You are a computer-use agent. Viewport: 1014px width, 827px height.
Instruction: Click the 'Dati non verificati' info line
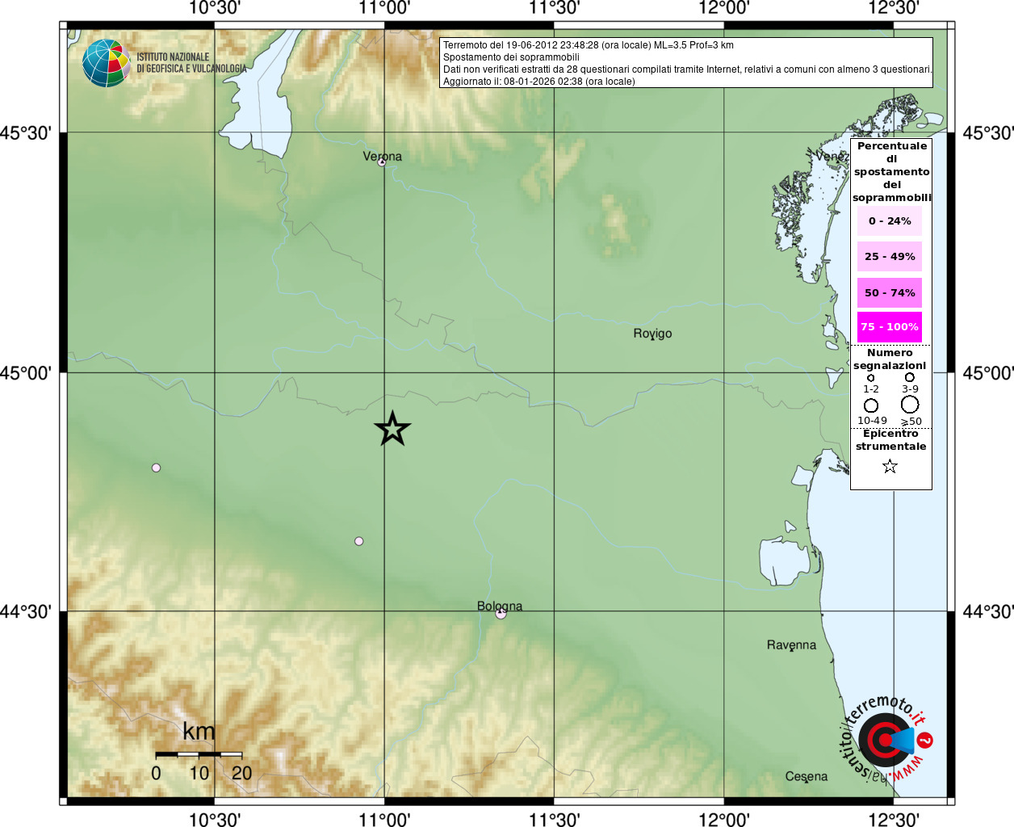point(687,69)
